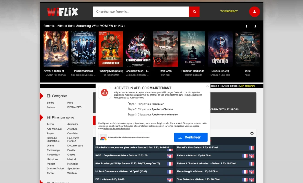Viewport: 303px width, 183px height.
Task: Open the Predator: Badlands poster
Action: point(193,49)
